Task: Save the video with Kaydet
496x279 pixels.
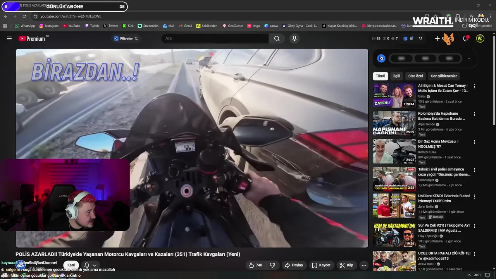Action: coord(321,265)
